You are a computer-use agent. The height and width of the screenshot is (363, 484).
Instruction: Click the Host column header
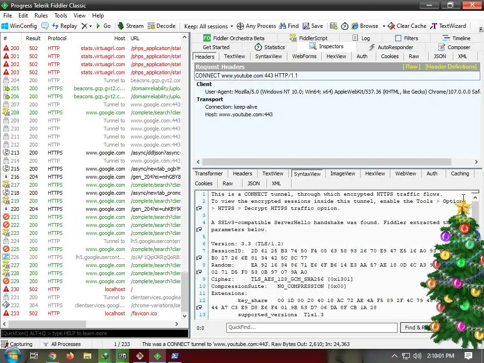(x=99, y=38)
